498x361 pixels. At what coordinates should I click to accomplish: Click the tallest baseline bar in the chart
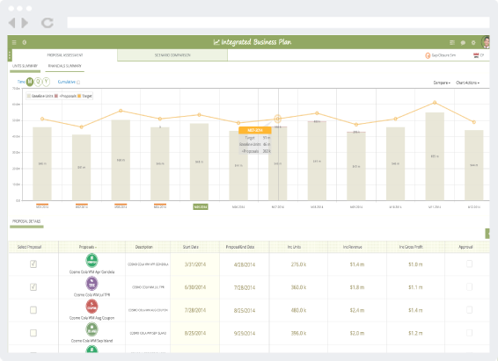click(435, 156)
